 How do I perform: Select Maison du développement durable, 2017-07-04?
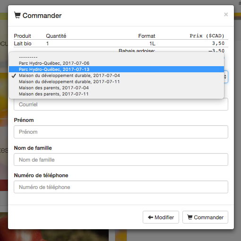(x=116, y=76)
